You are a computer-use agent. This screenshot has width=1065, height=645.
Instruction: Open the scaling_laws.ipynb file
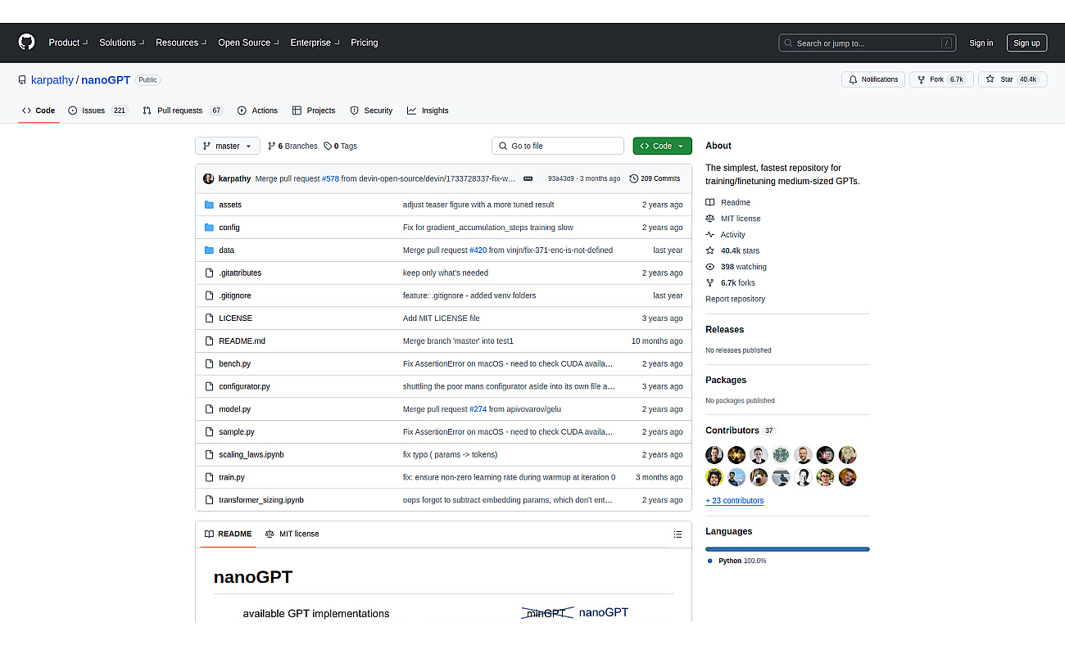(252, 455)
